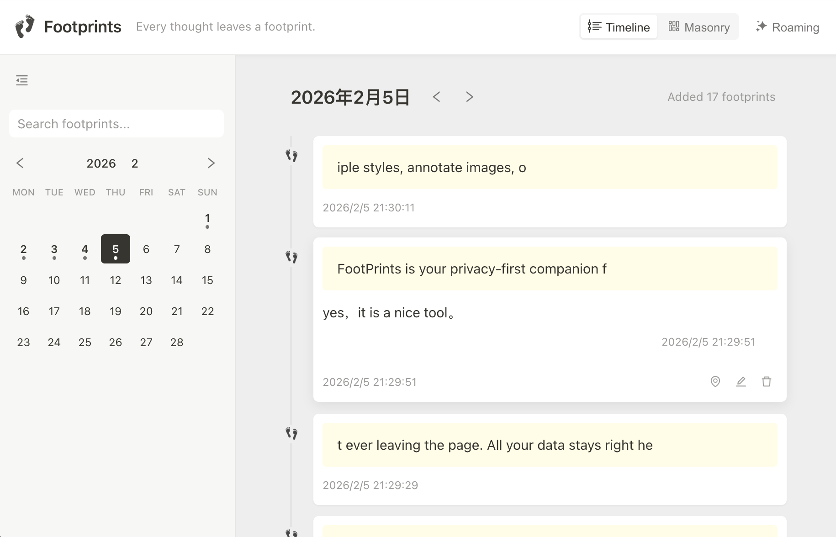Advance the calendar to March with the right chevron

[212, 163]
